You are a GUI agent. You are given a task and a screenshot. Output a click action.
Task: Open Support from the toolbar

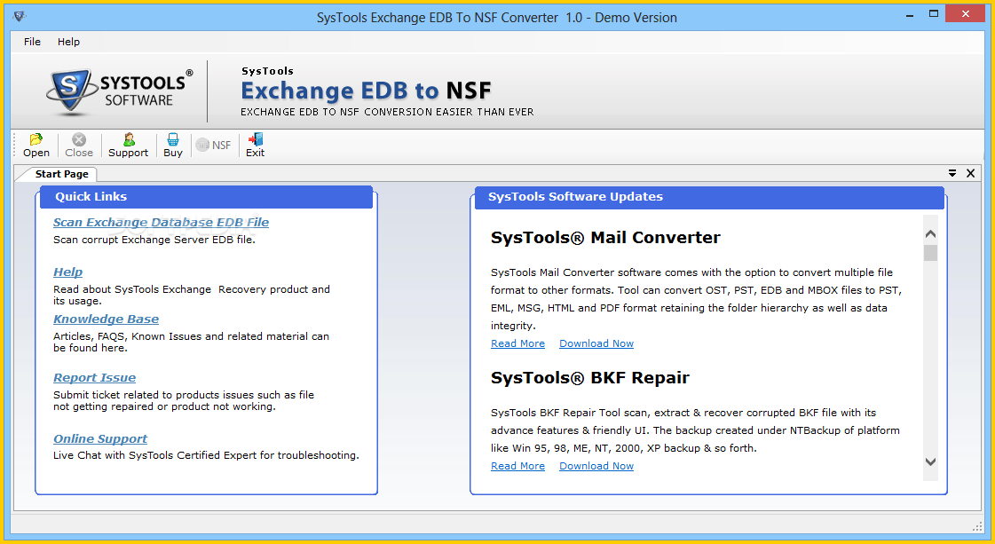click(x=128, y=146)
